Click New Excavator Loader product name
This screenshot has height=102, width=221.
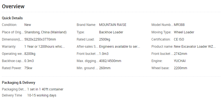pos(195,47)
